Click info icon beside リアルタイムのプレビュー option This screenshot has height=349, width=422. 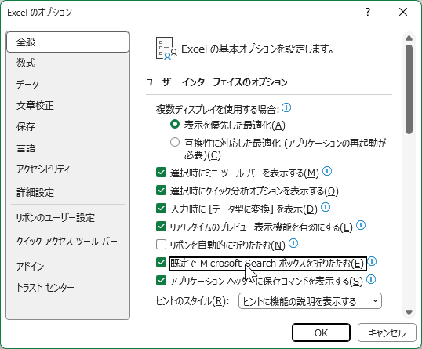pos(361,225)
